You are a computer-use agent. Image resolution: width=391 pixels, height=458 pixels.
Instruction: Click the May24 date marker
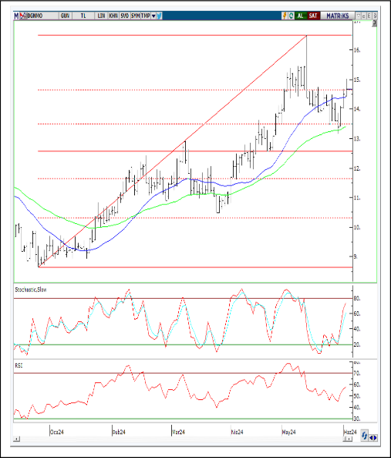[289, 432]
